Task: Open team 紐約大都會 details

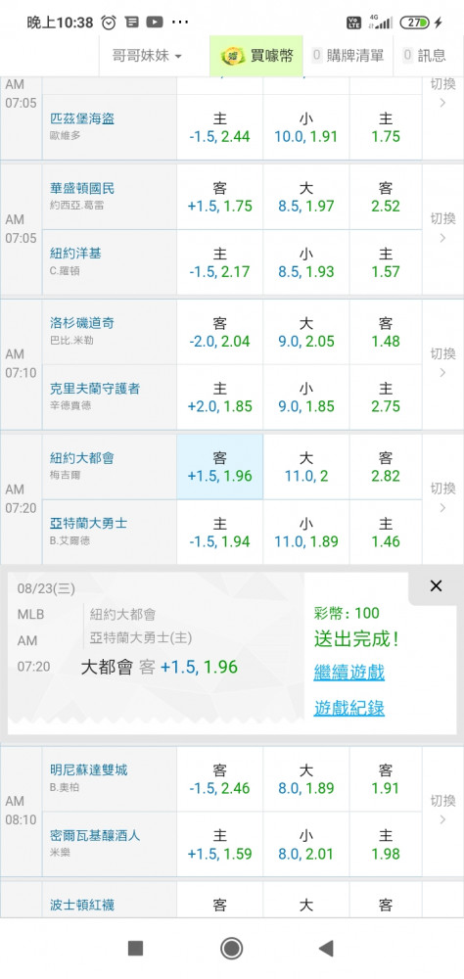Action: tap(82, 458)
